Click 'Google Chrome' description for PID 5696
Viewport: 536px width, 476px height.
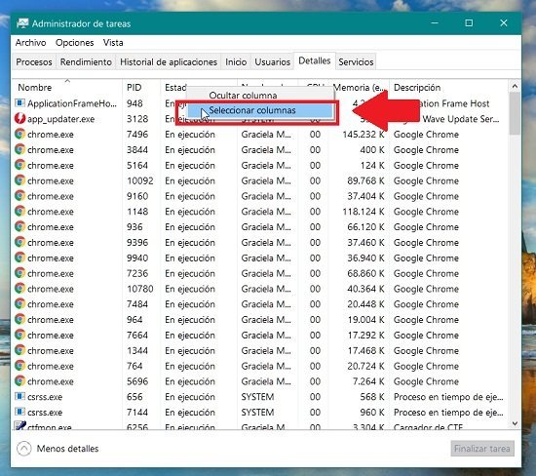[x=426, y=381]
